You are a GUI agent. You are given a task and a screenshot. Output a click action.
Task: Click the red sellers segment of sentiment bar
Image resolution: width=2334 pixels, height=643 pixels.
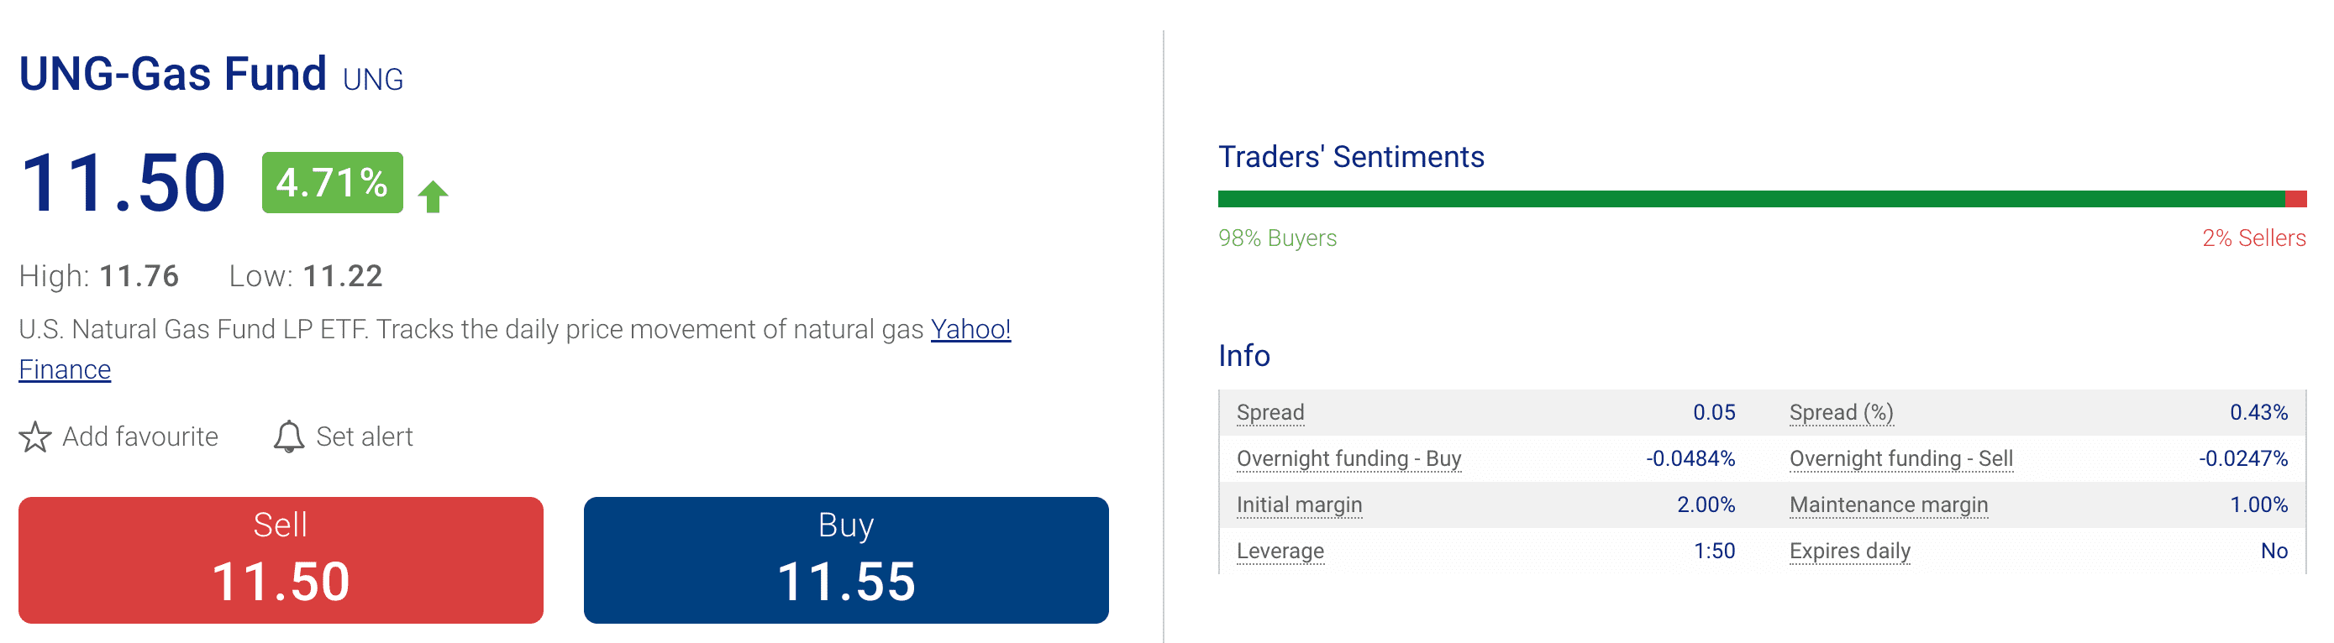(2295, 199)
